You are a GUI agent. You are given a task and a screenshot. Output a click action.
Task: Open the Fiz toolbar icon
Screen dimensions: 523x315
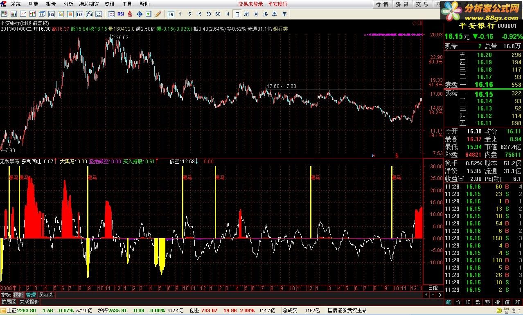[80, 14]
